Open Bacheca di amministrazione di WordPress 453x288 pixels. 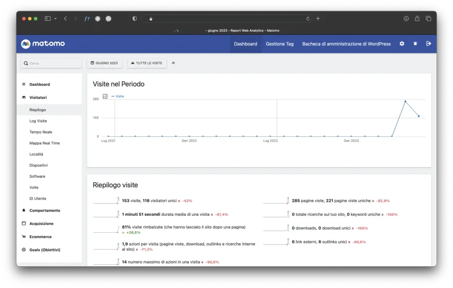(346, 44)
